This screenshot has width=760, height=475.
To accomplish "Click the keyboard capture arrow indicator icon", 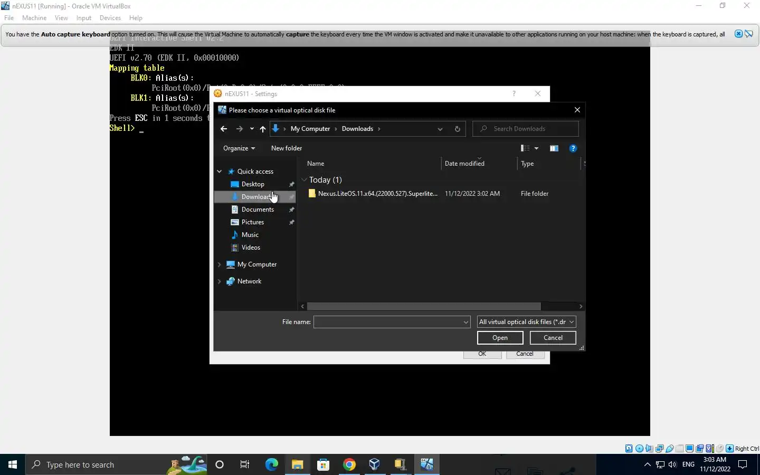I will click(x=729, y=449).
